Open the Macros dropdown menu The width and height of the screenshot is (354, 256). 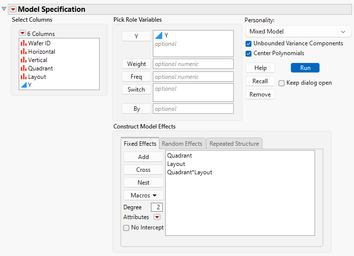pyautogui.click(x=143, y=195)
